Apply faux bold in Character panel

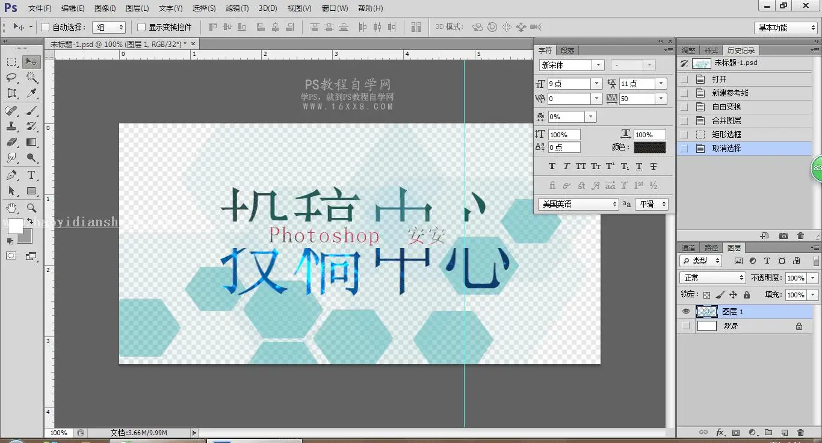point(552,166)
